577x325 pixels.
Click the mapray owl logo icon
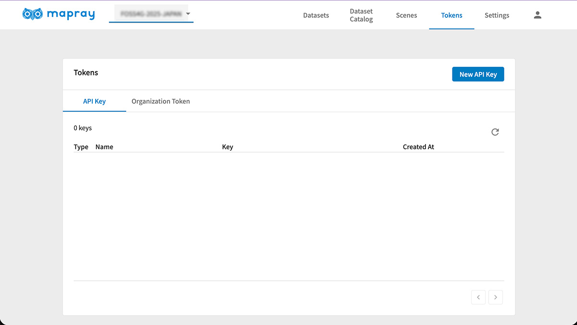click(x=33, y=14)
